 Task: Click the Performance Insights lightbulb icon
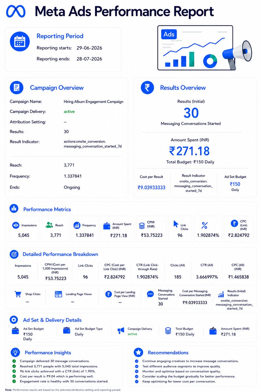pyautogui.click(x=15, y=352)
